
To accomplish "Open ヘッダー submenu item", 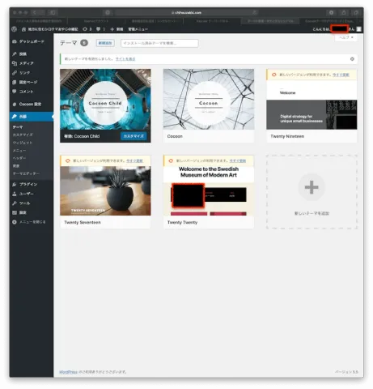I will [19, 158].
